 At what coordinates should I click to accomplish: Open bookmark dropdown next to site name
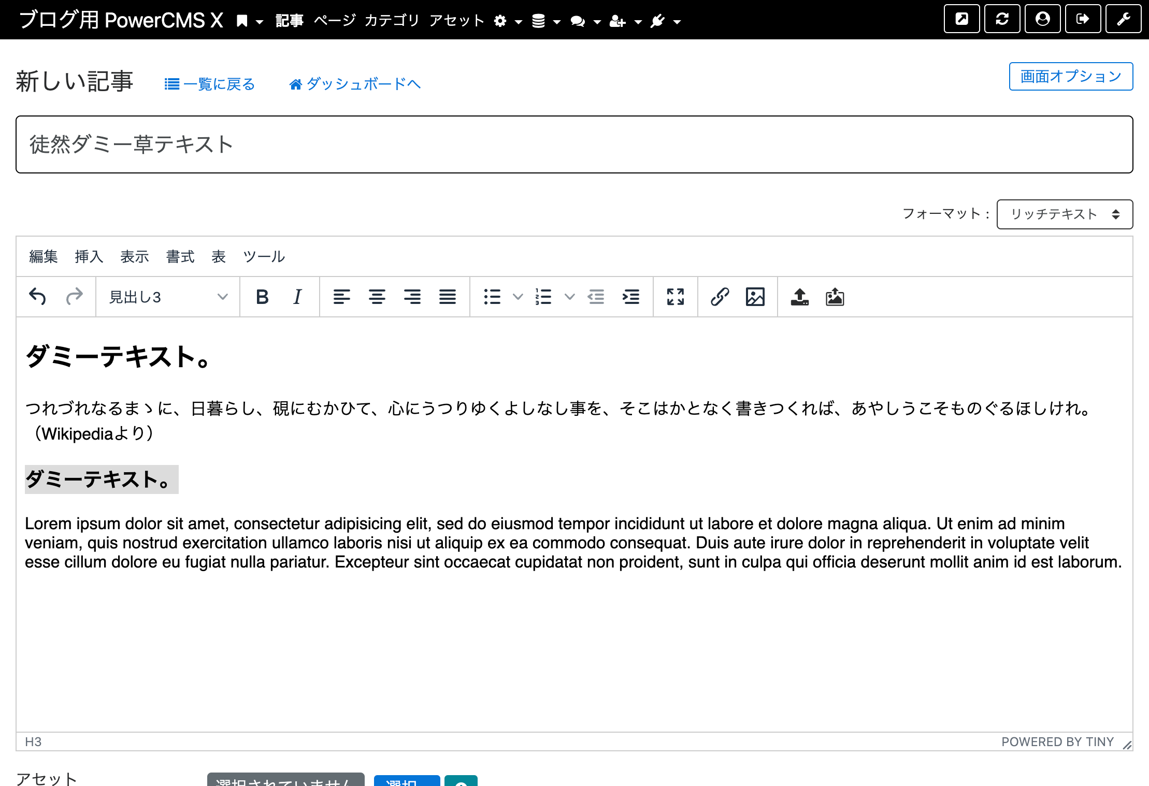pos(250,21)
